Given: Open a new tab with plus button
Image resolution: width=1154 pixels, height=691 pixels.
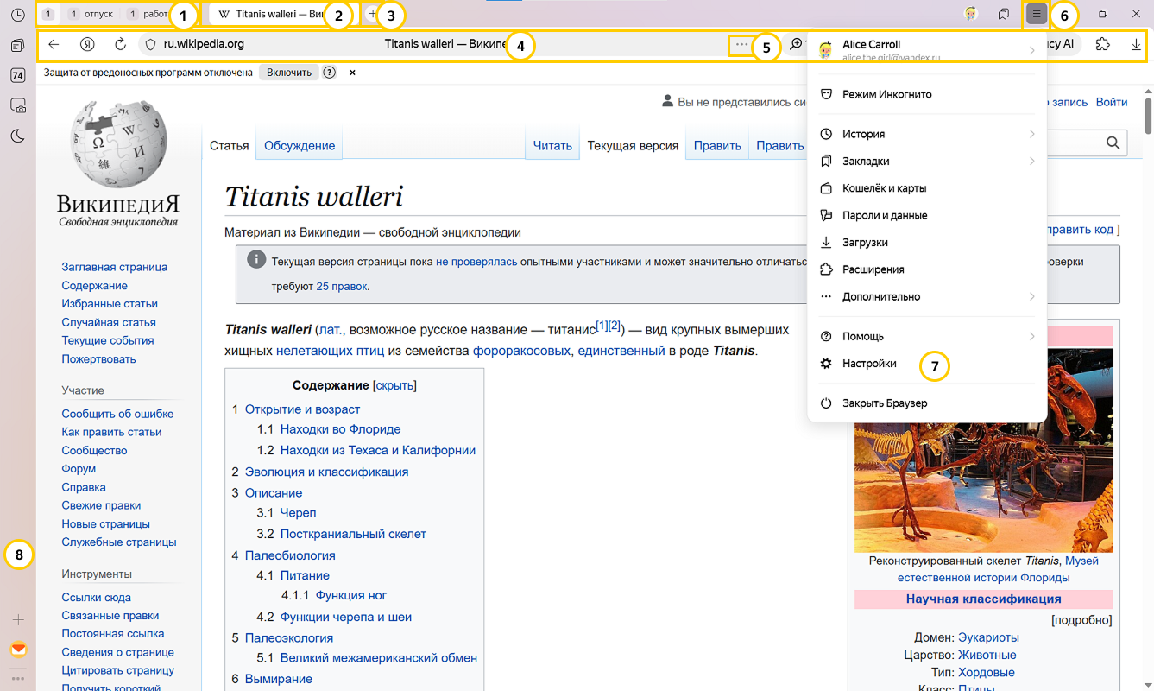Looking at the screenshot, I should (x=372, y=15).
